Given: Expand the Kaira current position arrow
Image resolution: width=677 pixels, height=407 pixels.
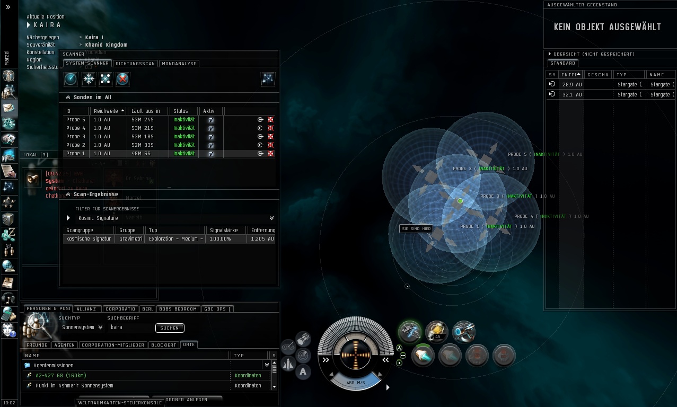Looking at the screenshot, I should 29,25.
